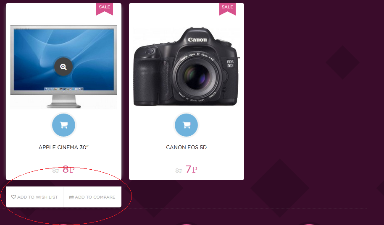Click the SALE ribbon on Canon card
The height and width of the screenshot is (225, 384).
(228, 9)
